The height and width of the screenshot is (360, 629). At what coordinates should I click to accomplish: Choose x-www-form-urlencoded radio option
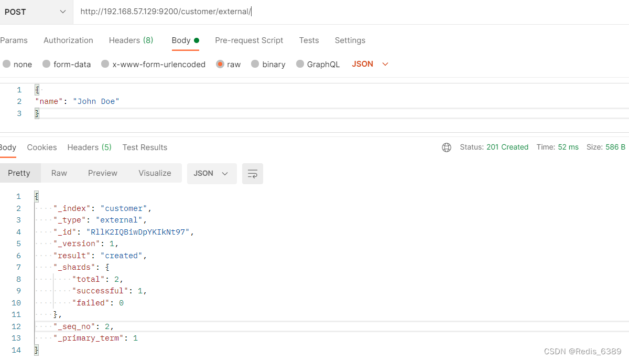click(105, 64)
